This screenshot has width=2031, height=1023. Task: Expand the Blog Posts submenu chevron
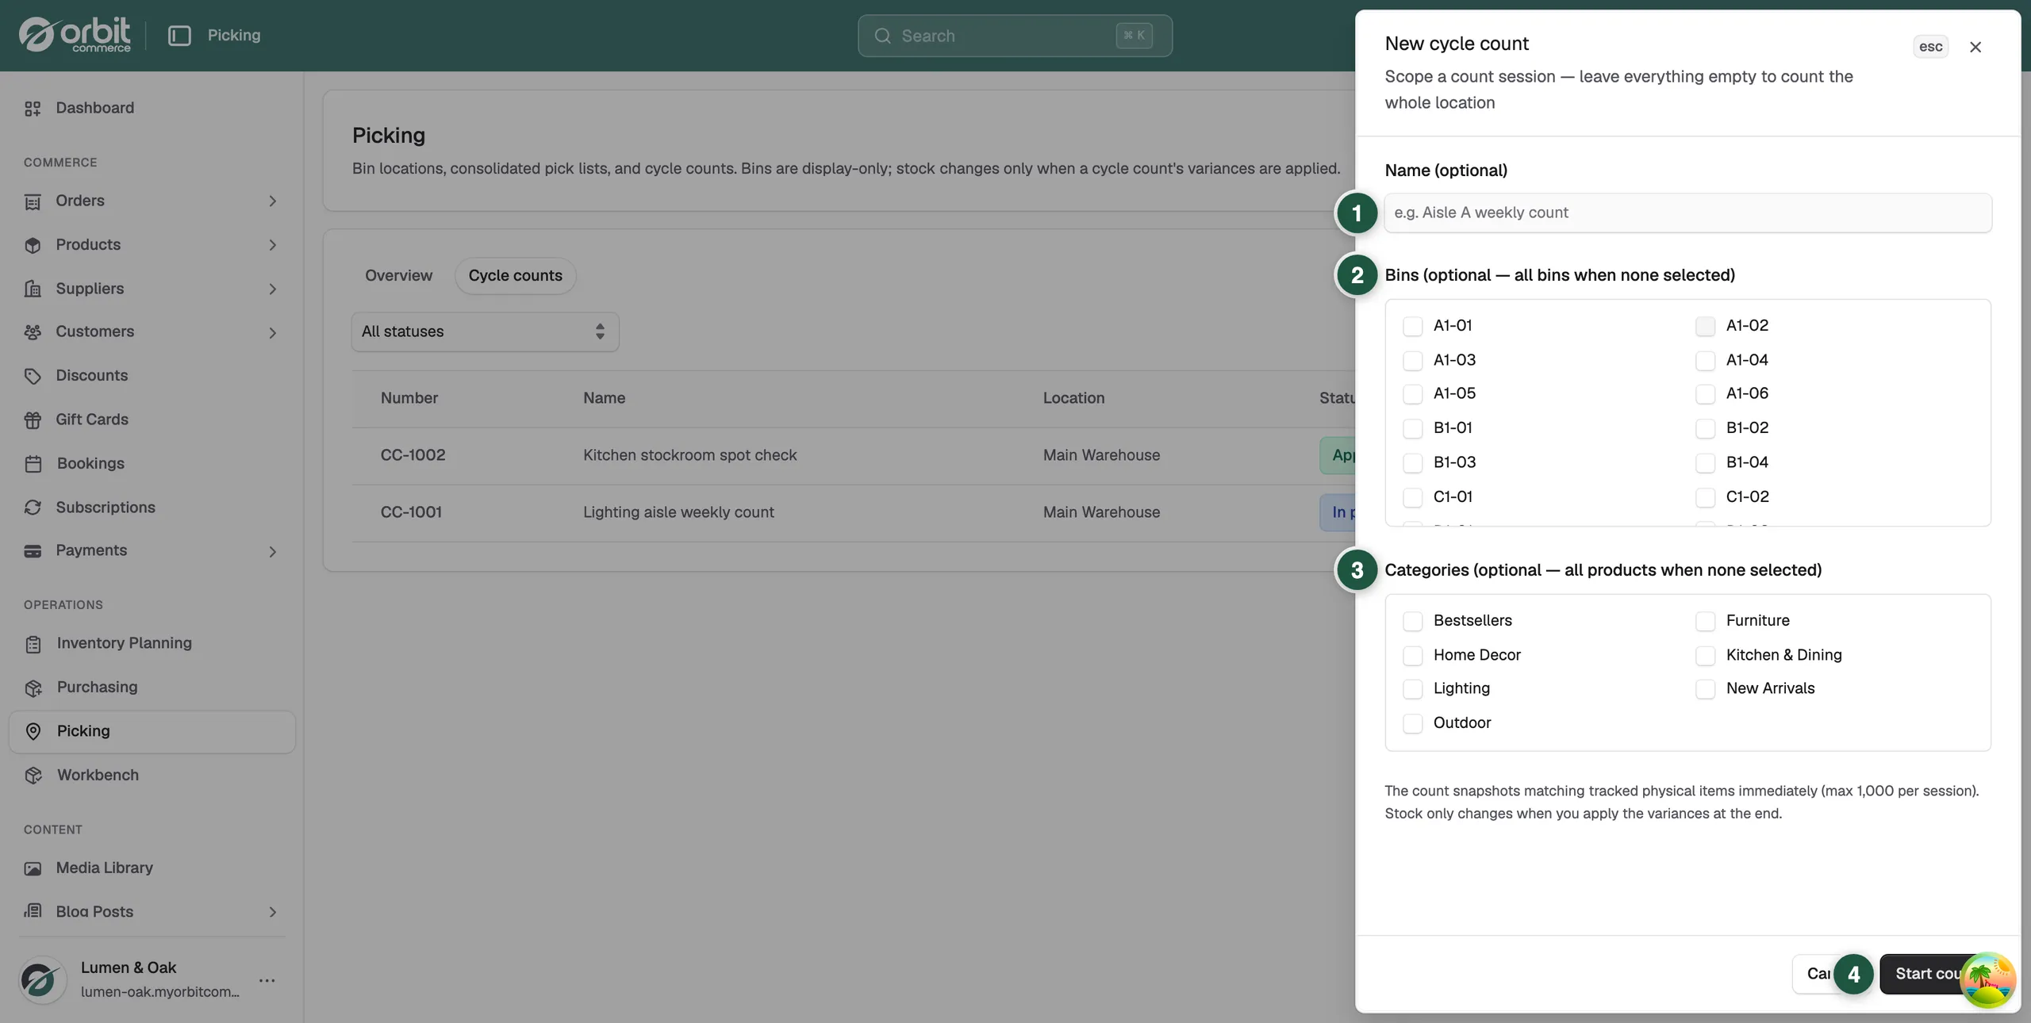[x=272, y=912]
